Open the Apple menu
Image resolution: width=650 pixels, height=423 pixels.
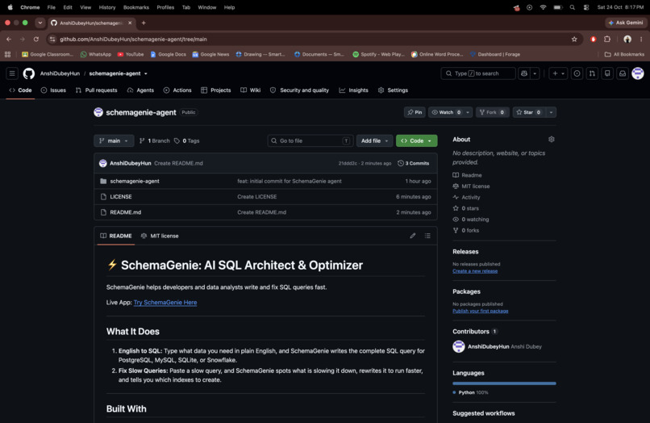point(10,7)
